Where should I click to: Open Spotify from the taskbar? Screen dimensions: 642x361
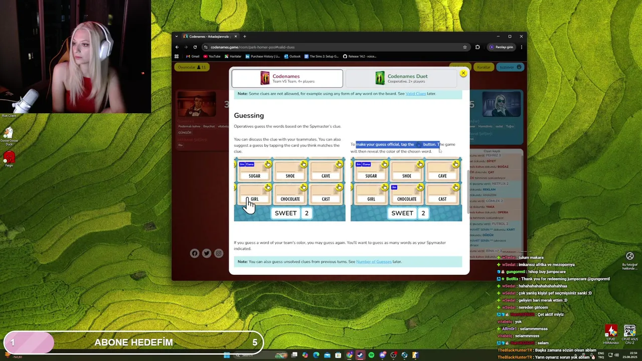(371, 355)
